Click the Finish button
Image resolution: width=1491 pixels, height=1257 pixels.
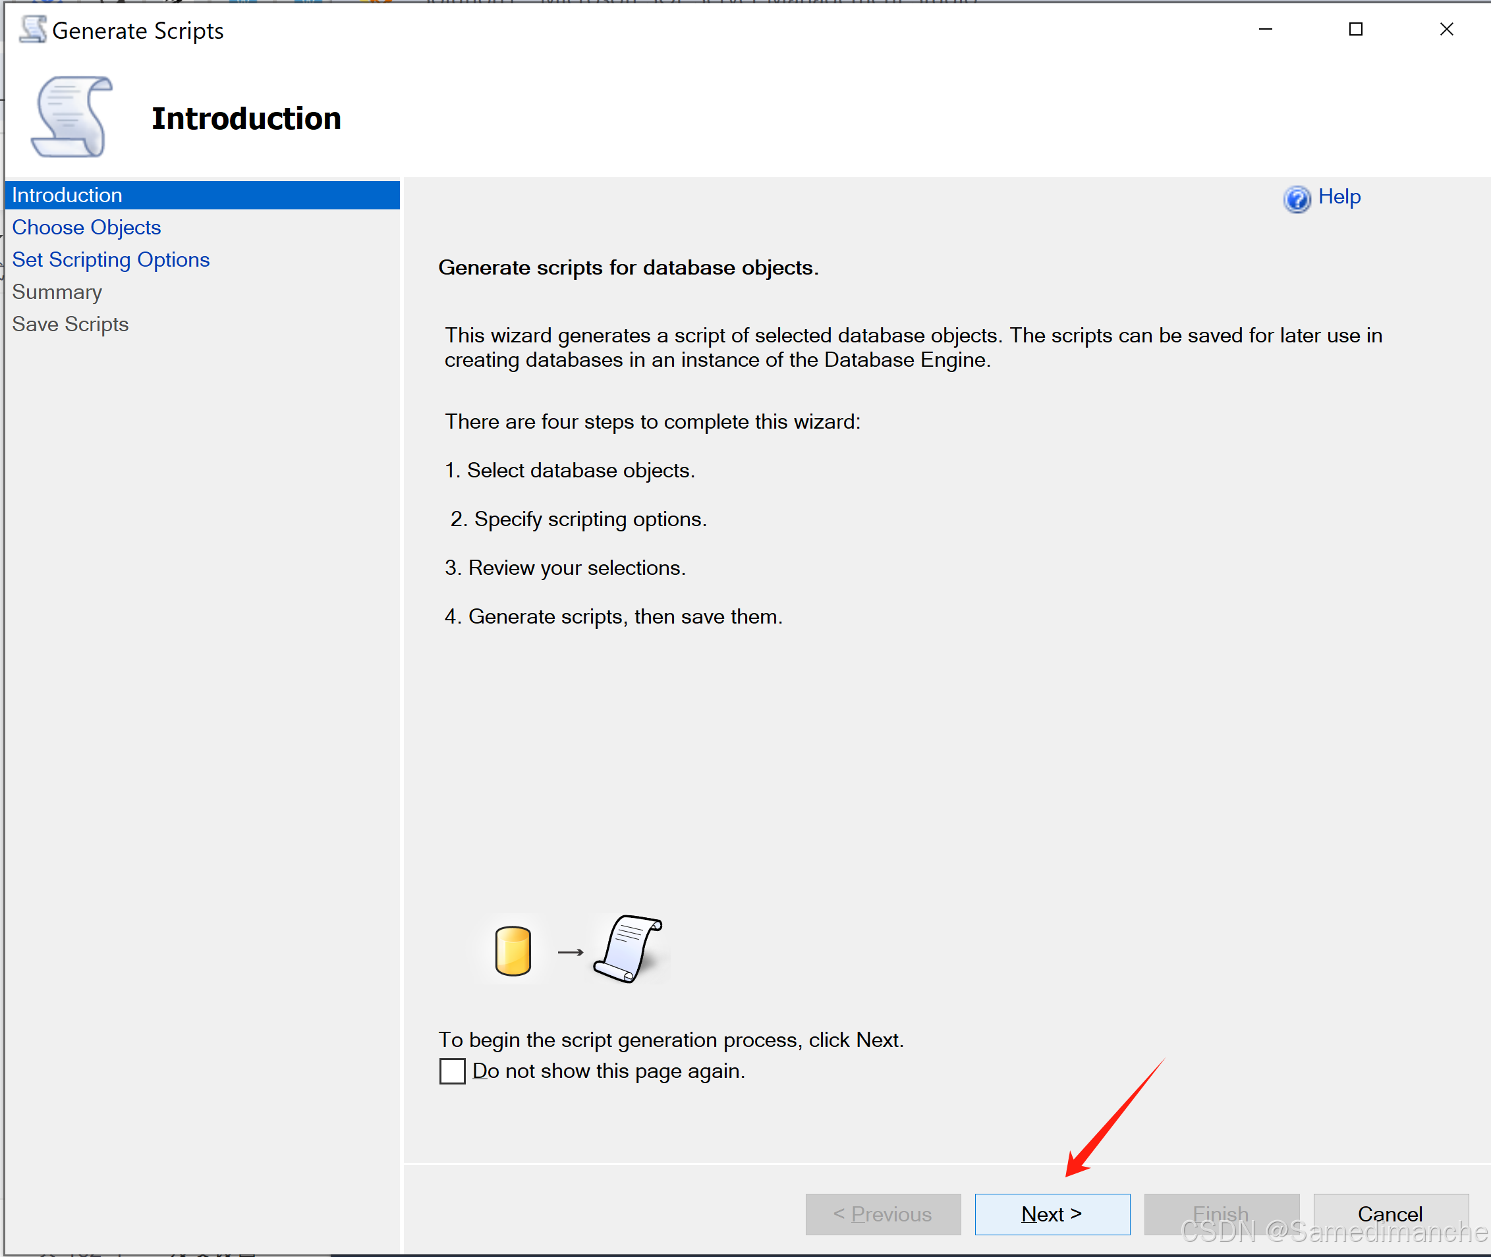pos(1222,1214)
